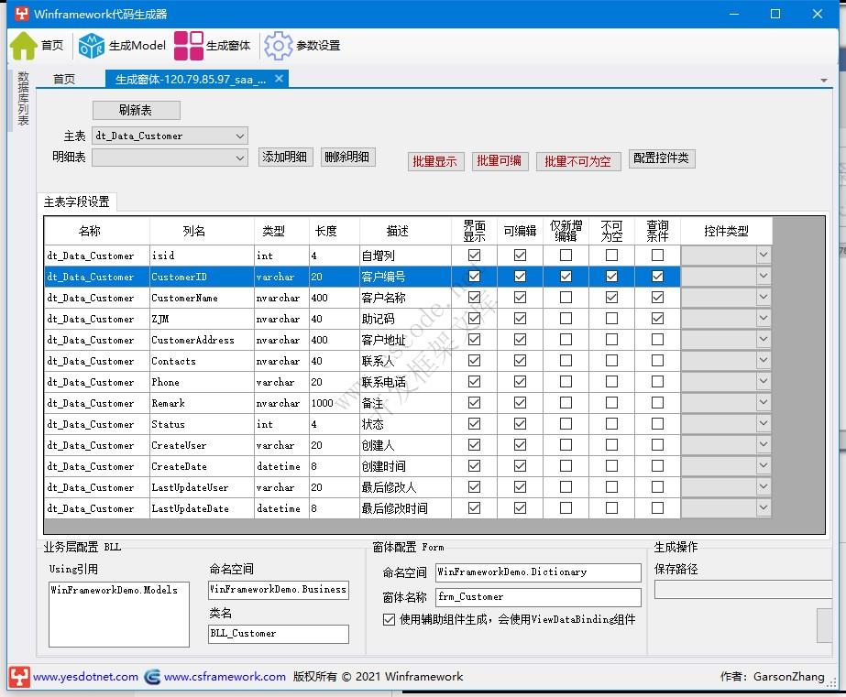This screenshot has height=697, width=846.
Task: Enable 不可为空 for the Phone row
Action: pos(610,381)
